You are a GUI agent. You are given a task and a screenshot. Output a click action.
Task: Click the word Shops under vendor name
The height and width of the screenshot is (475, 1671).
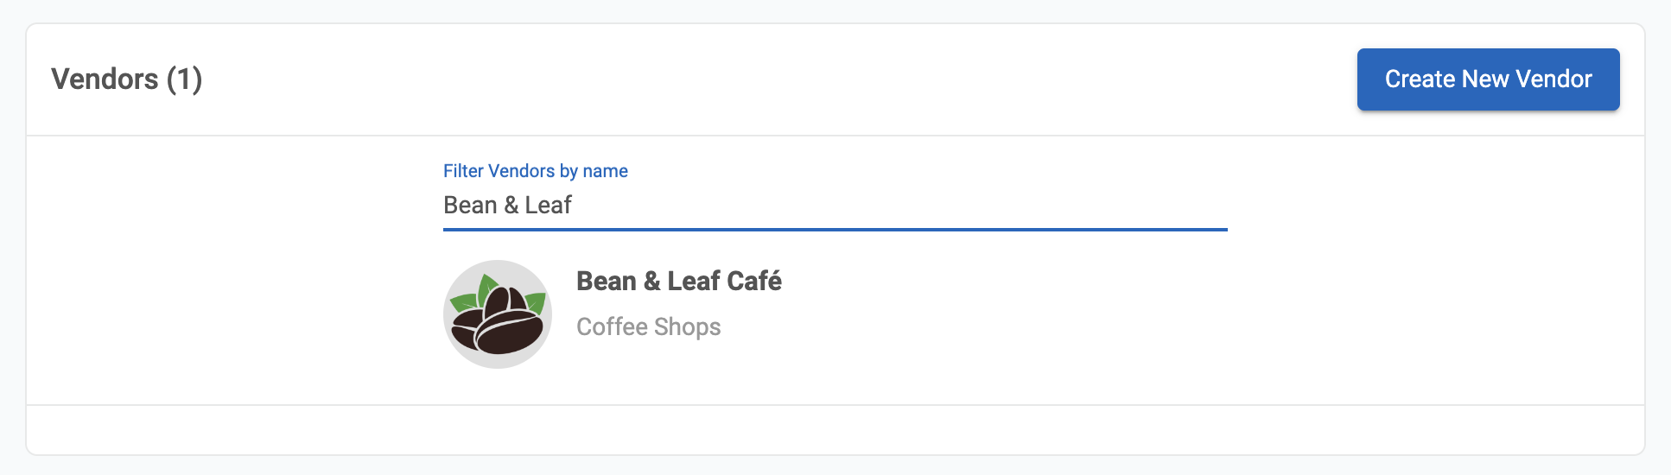click(x=687, y=327)
